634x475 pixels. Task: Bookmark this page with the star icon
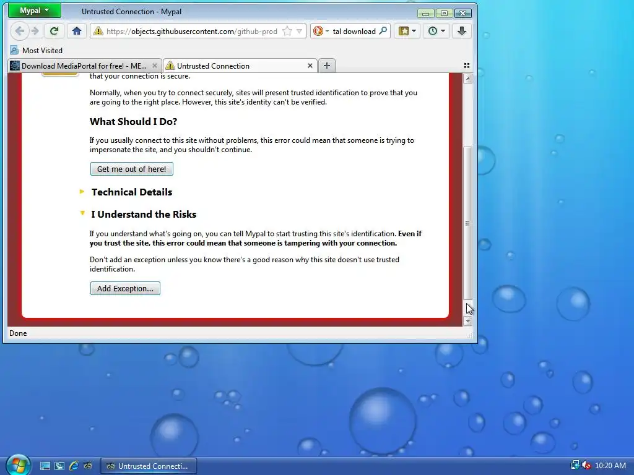tap(287, 31)
